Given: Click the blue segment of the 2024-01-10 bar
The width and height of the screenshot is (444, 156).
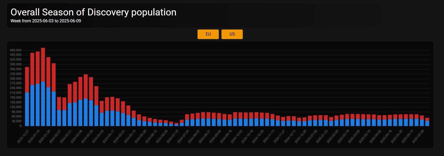Looking at the screenshot, I should [x=38, y=105].
